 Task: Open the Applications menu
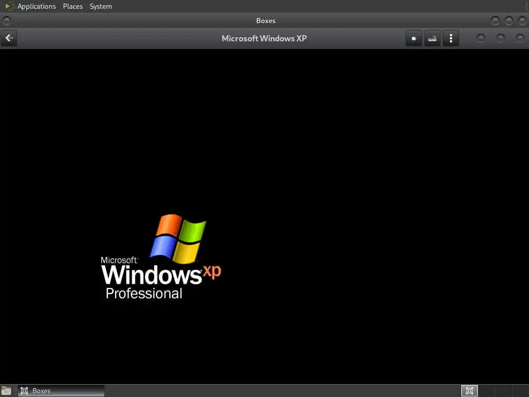(37, 6)
